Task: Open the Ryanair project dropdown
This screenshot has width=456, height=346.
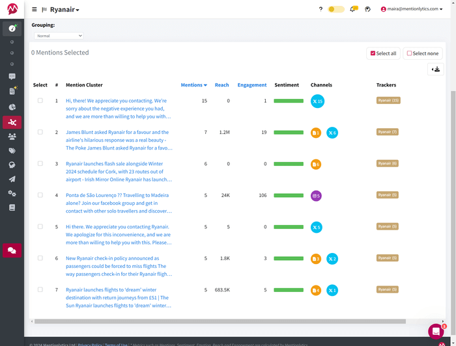Action: click(64, 10)
